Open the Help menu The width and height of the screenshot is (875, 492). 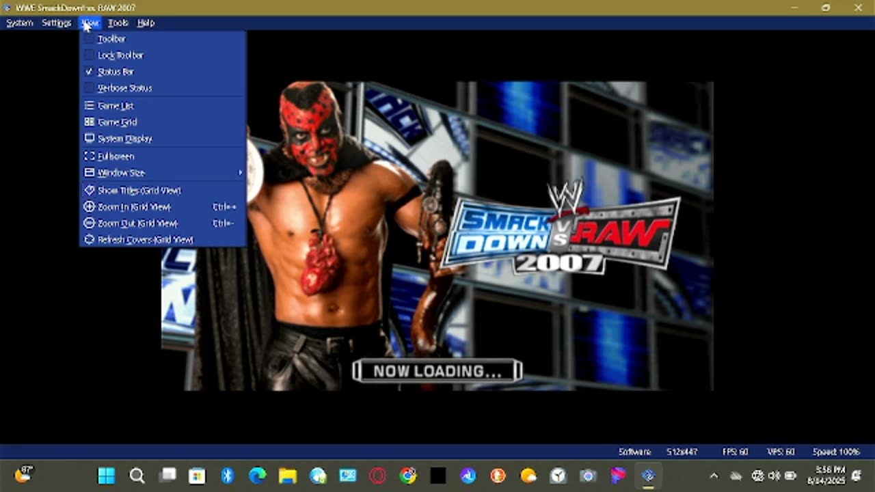click(x=146, y=23)
